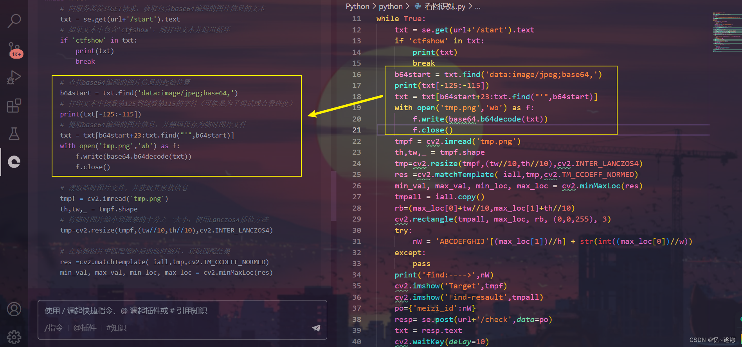The image size is (742, 347).
Task: Click "if 'ctfshow' in txt:" in chat
Action: 99,40
